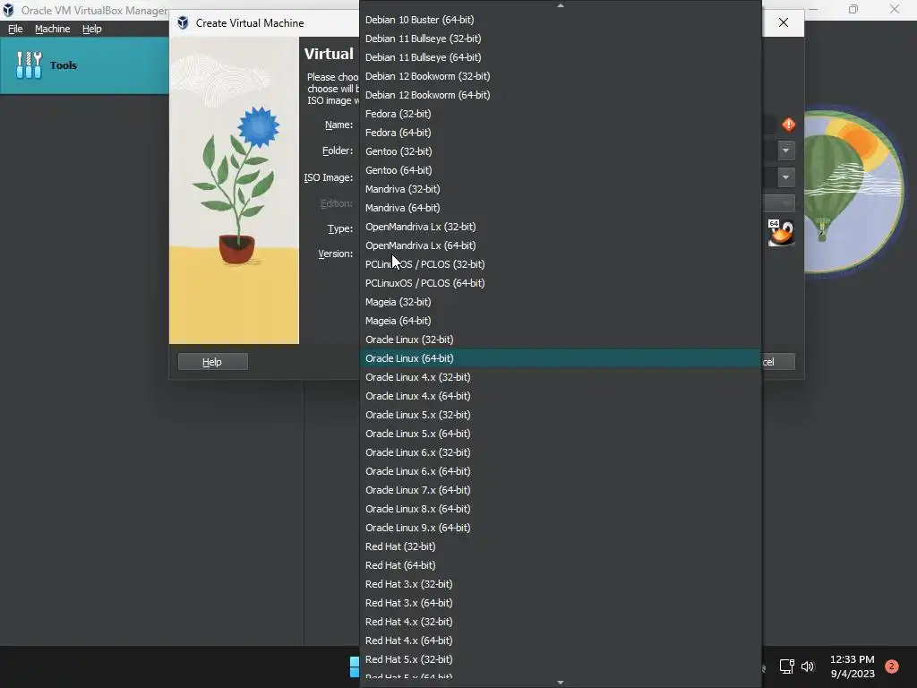
Task: Click the Help button in the dialog
Action: [x=213, y=362]
